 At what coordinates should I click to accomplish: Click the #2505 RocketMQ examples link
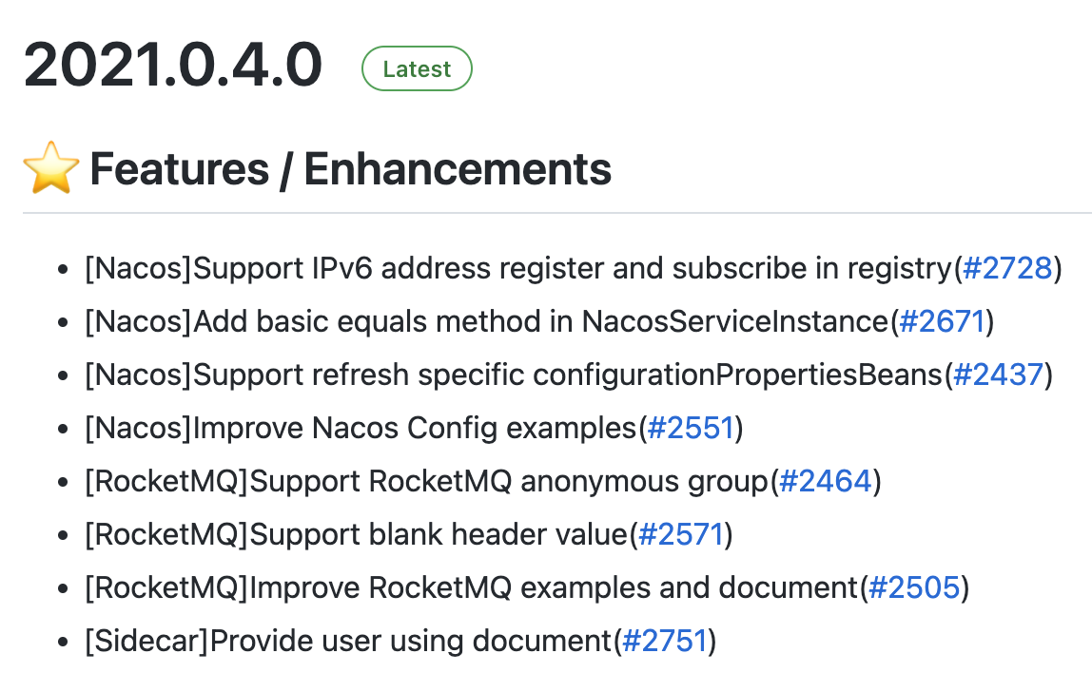point(913,588)
